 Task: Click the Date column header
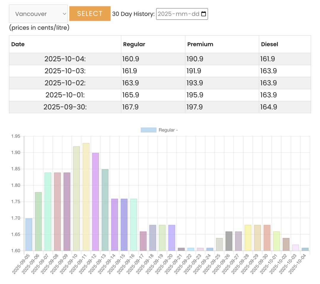tap(18, 44)
